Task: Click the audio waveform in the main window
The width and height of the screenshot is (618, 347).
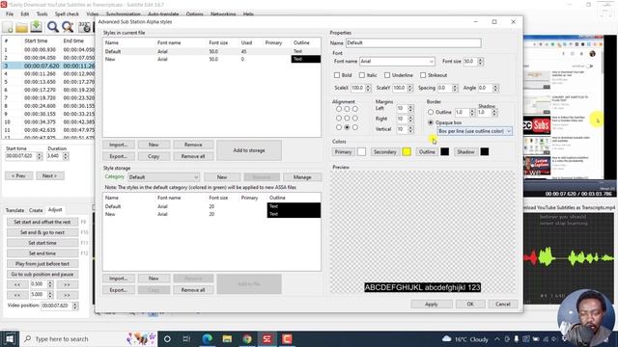Action: click(569, 258)
